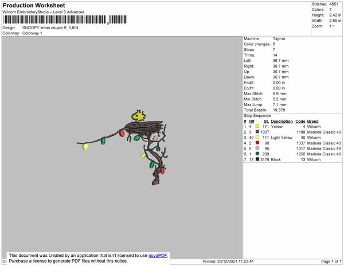Image resolution: width=344 pixels, height=266 pixels.
Task: Click 'Wilcom EmbroideryStudio – Level 3 Advanced' text
Action: 44,12
